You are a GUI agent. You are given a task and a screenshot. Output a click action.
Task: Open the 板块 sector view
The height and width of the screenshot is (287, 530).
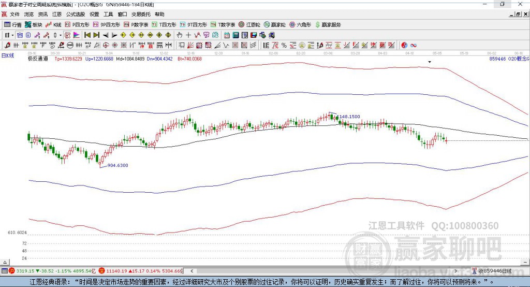pyautogui.click(x=33, y=25)
